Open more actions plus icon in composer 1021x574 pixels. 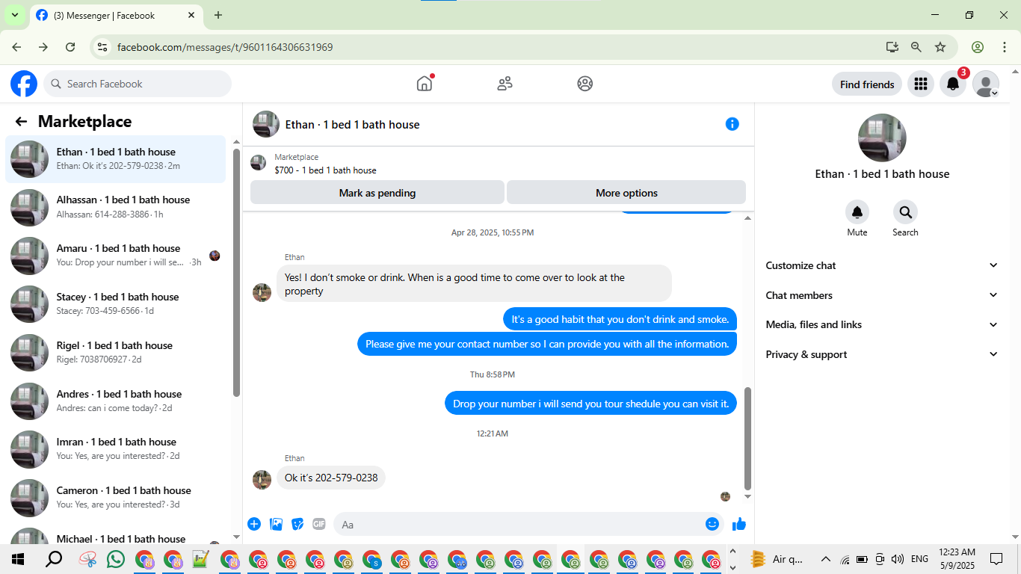tap(254, 524)
